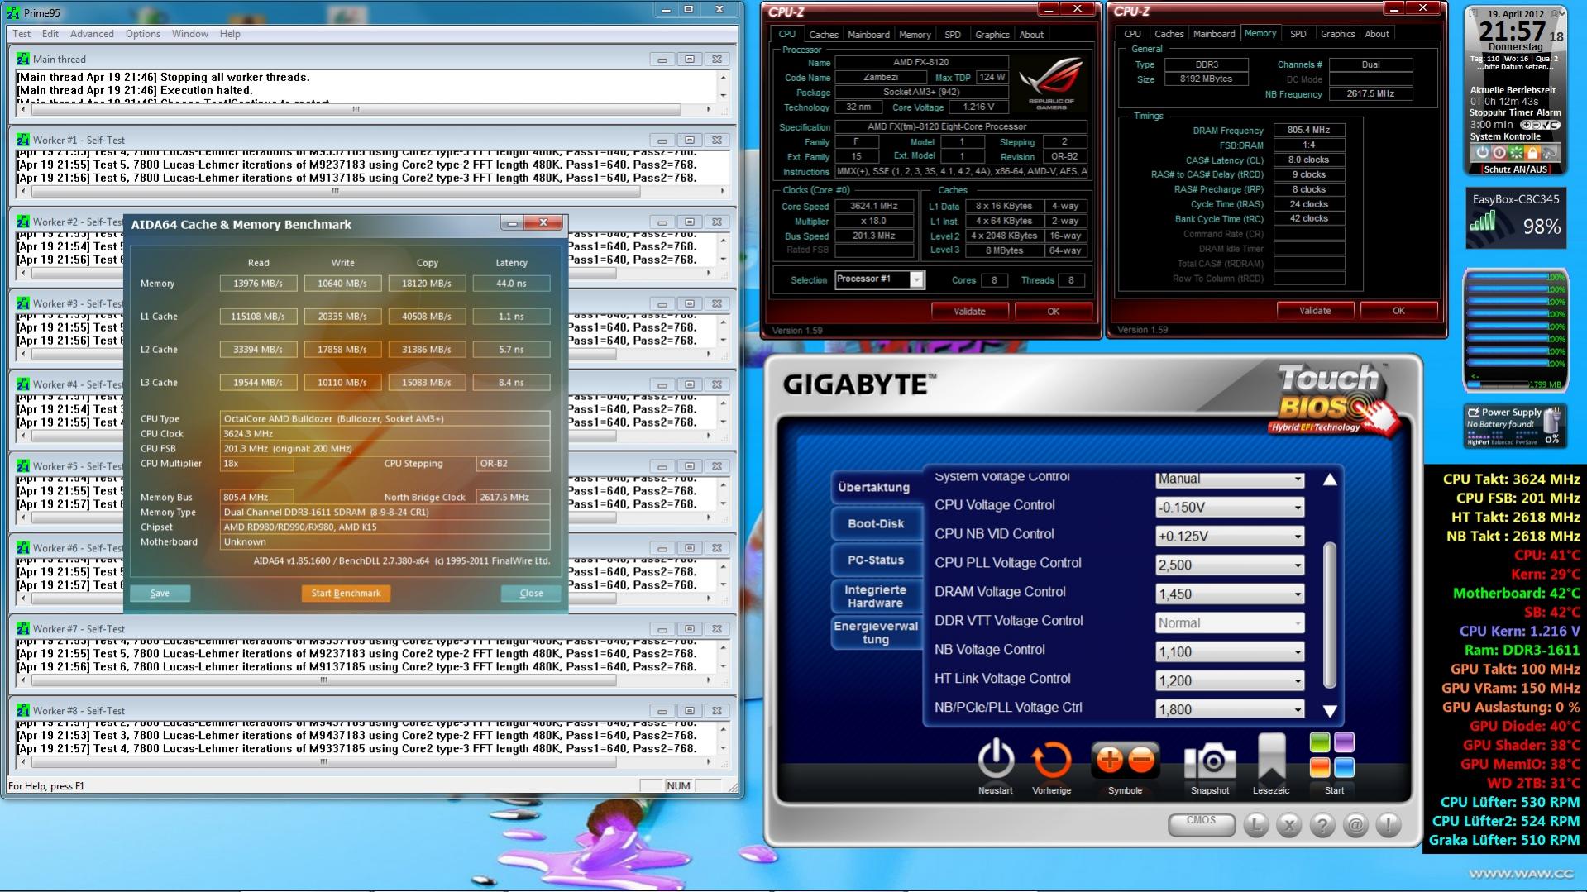
Task: Toggle the Schutz AN/AUS protection button
Action: [1515, 169]
